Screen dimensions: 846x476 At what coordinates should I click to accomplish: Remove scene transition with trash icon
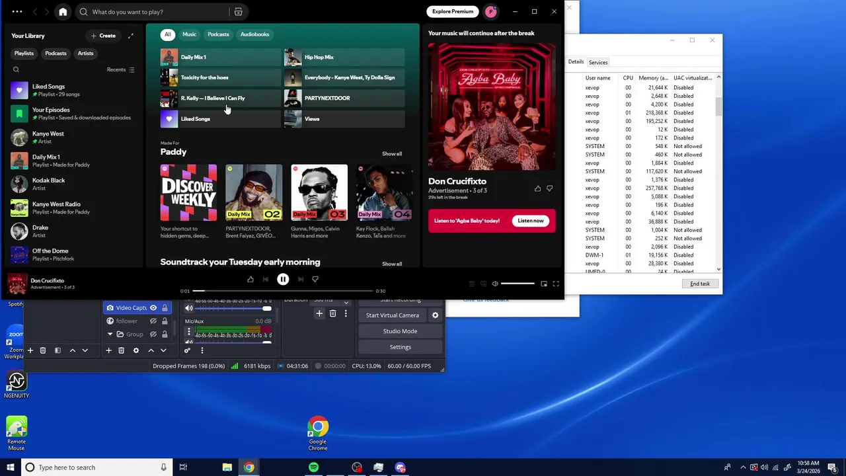332,313
